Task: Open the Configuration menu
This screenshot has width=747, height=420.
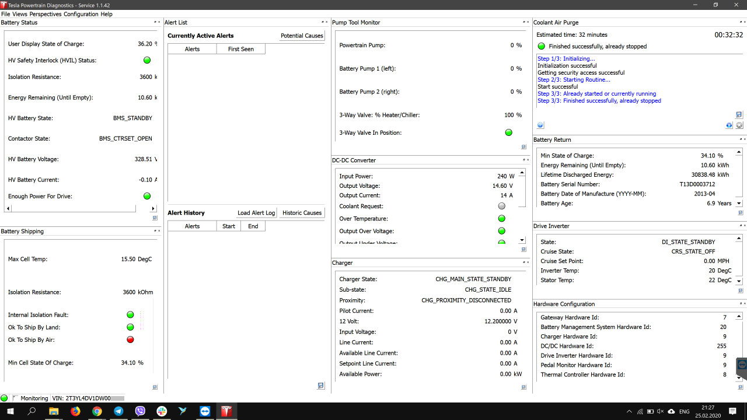Action: pos(81,14)
